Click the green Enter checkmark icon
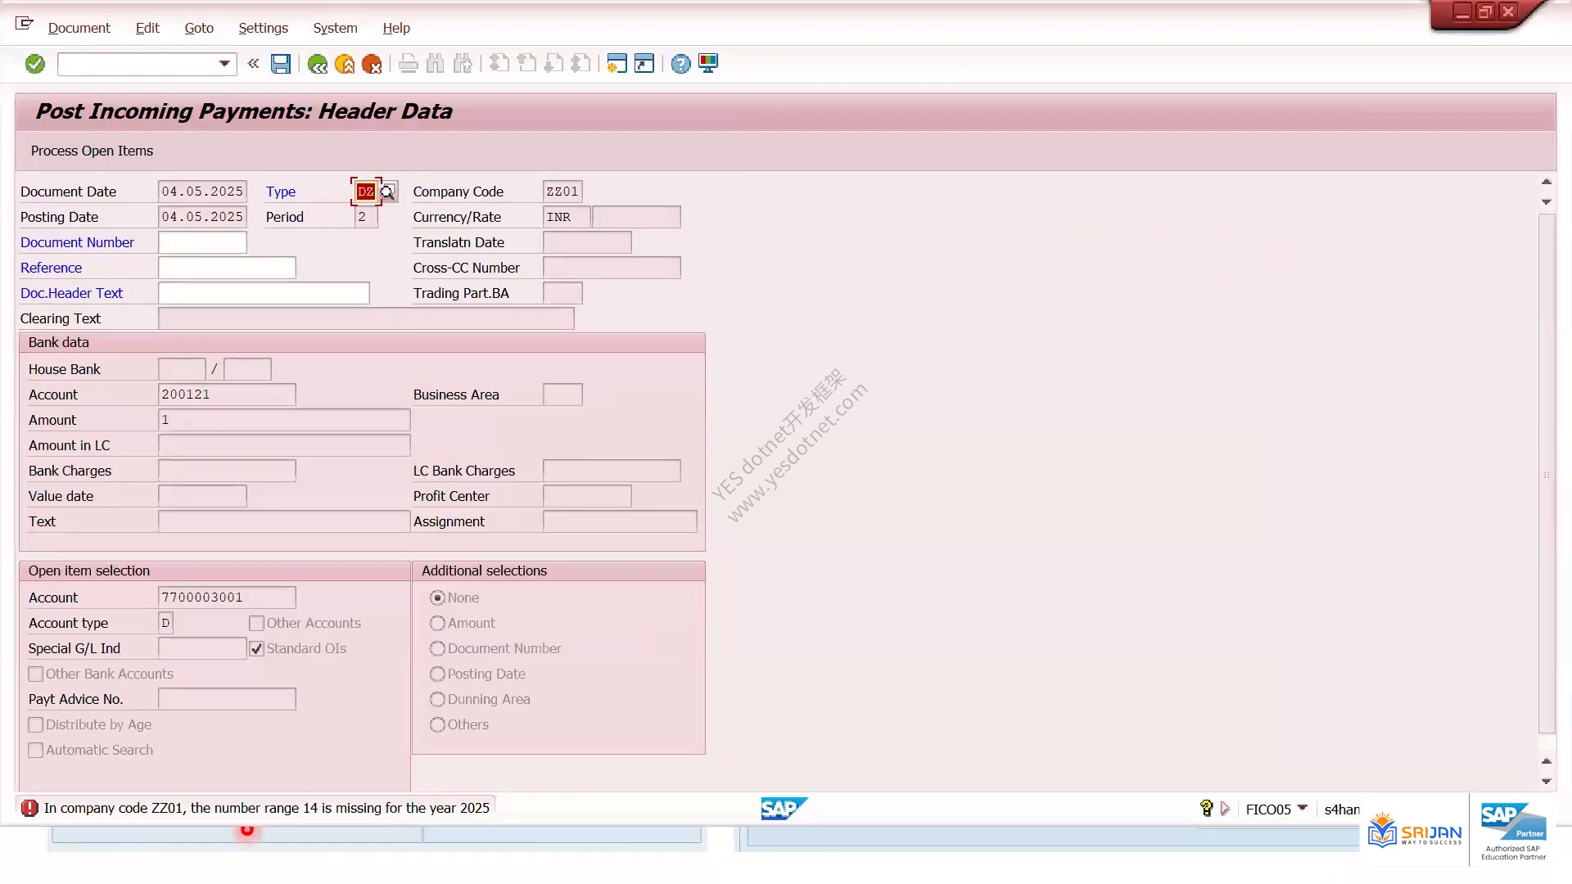1572x884 pixels. (35, 64)
